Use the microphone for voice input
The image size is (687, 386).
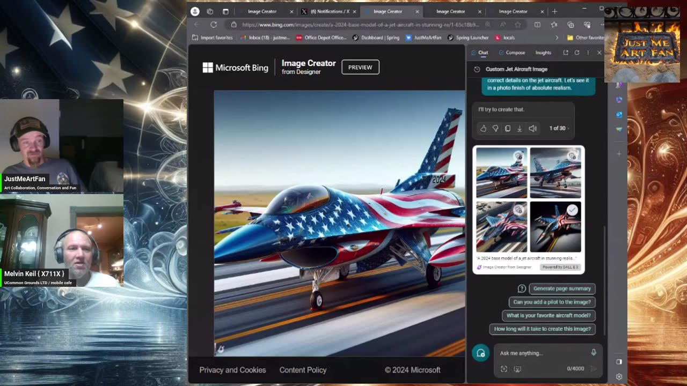594,353
